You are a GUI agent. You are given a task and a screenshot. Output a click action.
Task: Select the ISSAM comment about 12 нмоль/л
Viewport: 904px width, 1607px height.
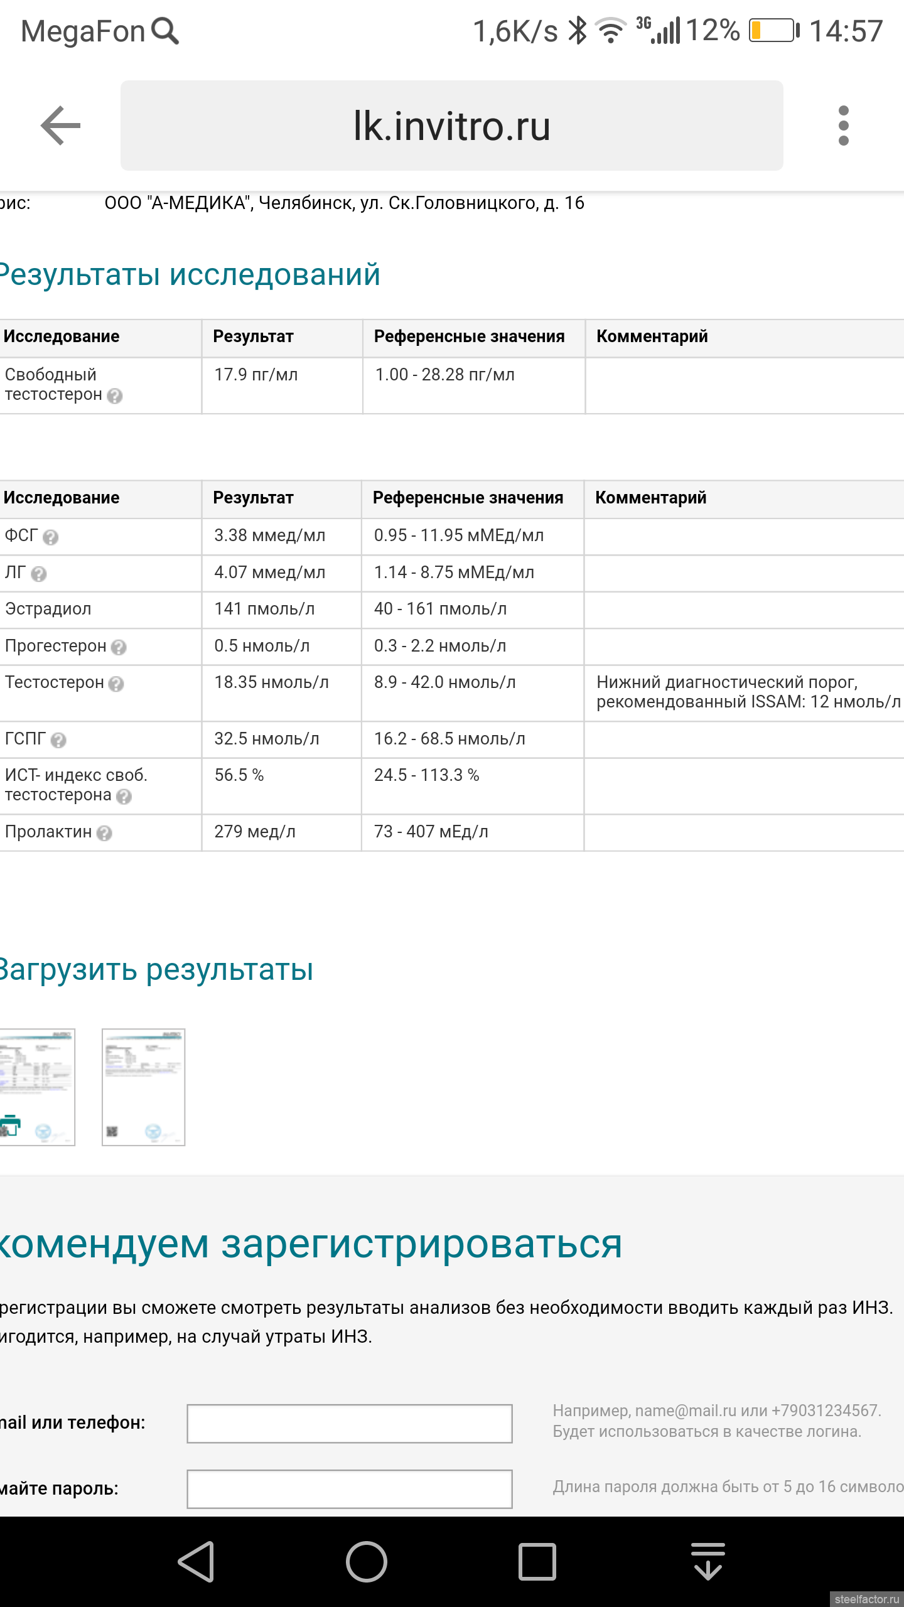[x=748, y=692]
